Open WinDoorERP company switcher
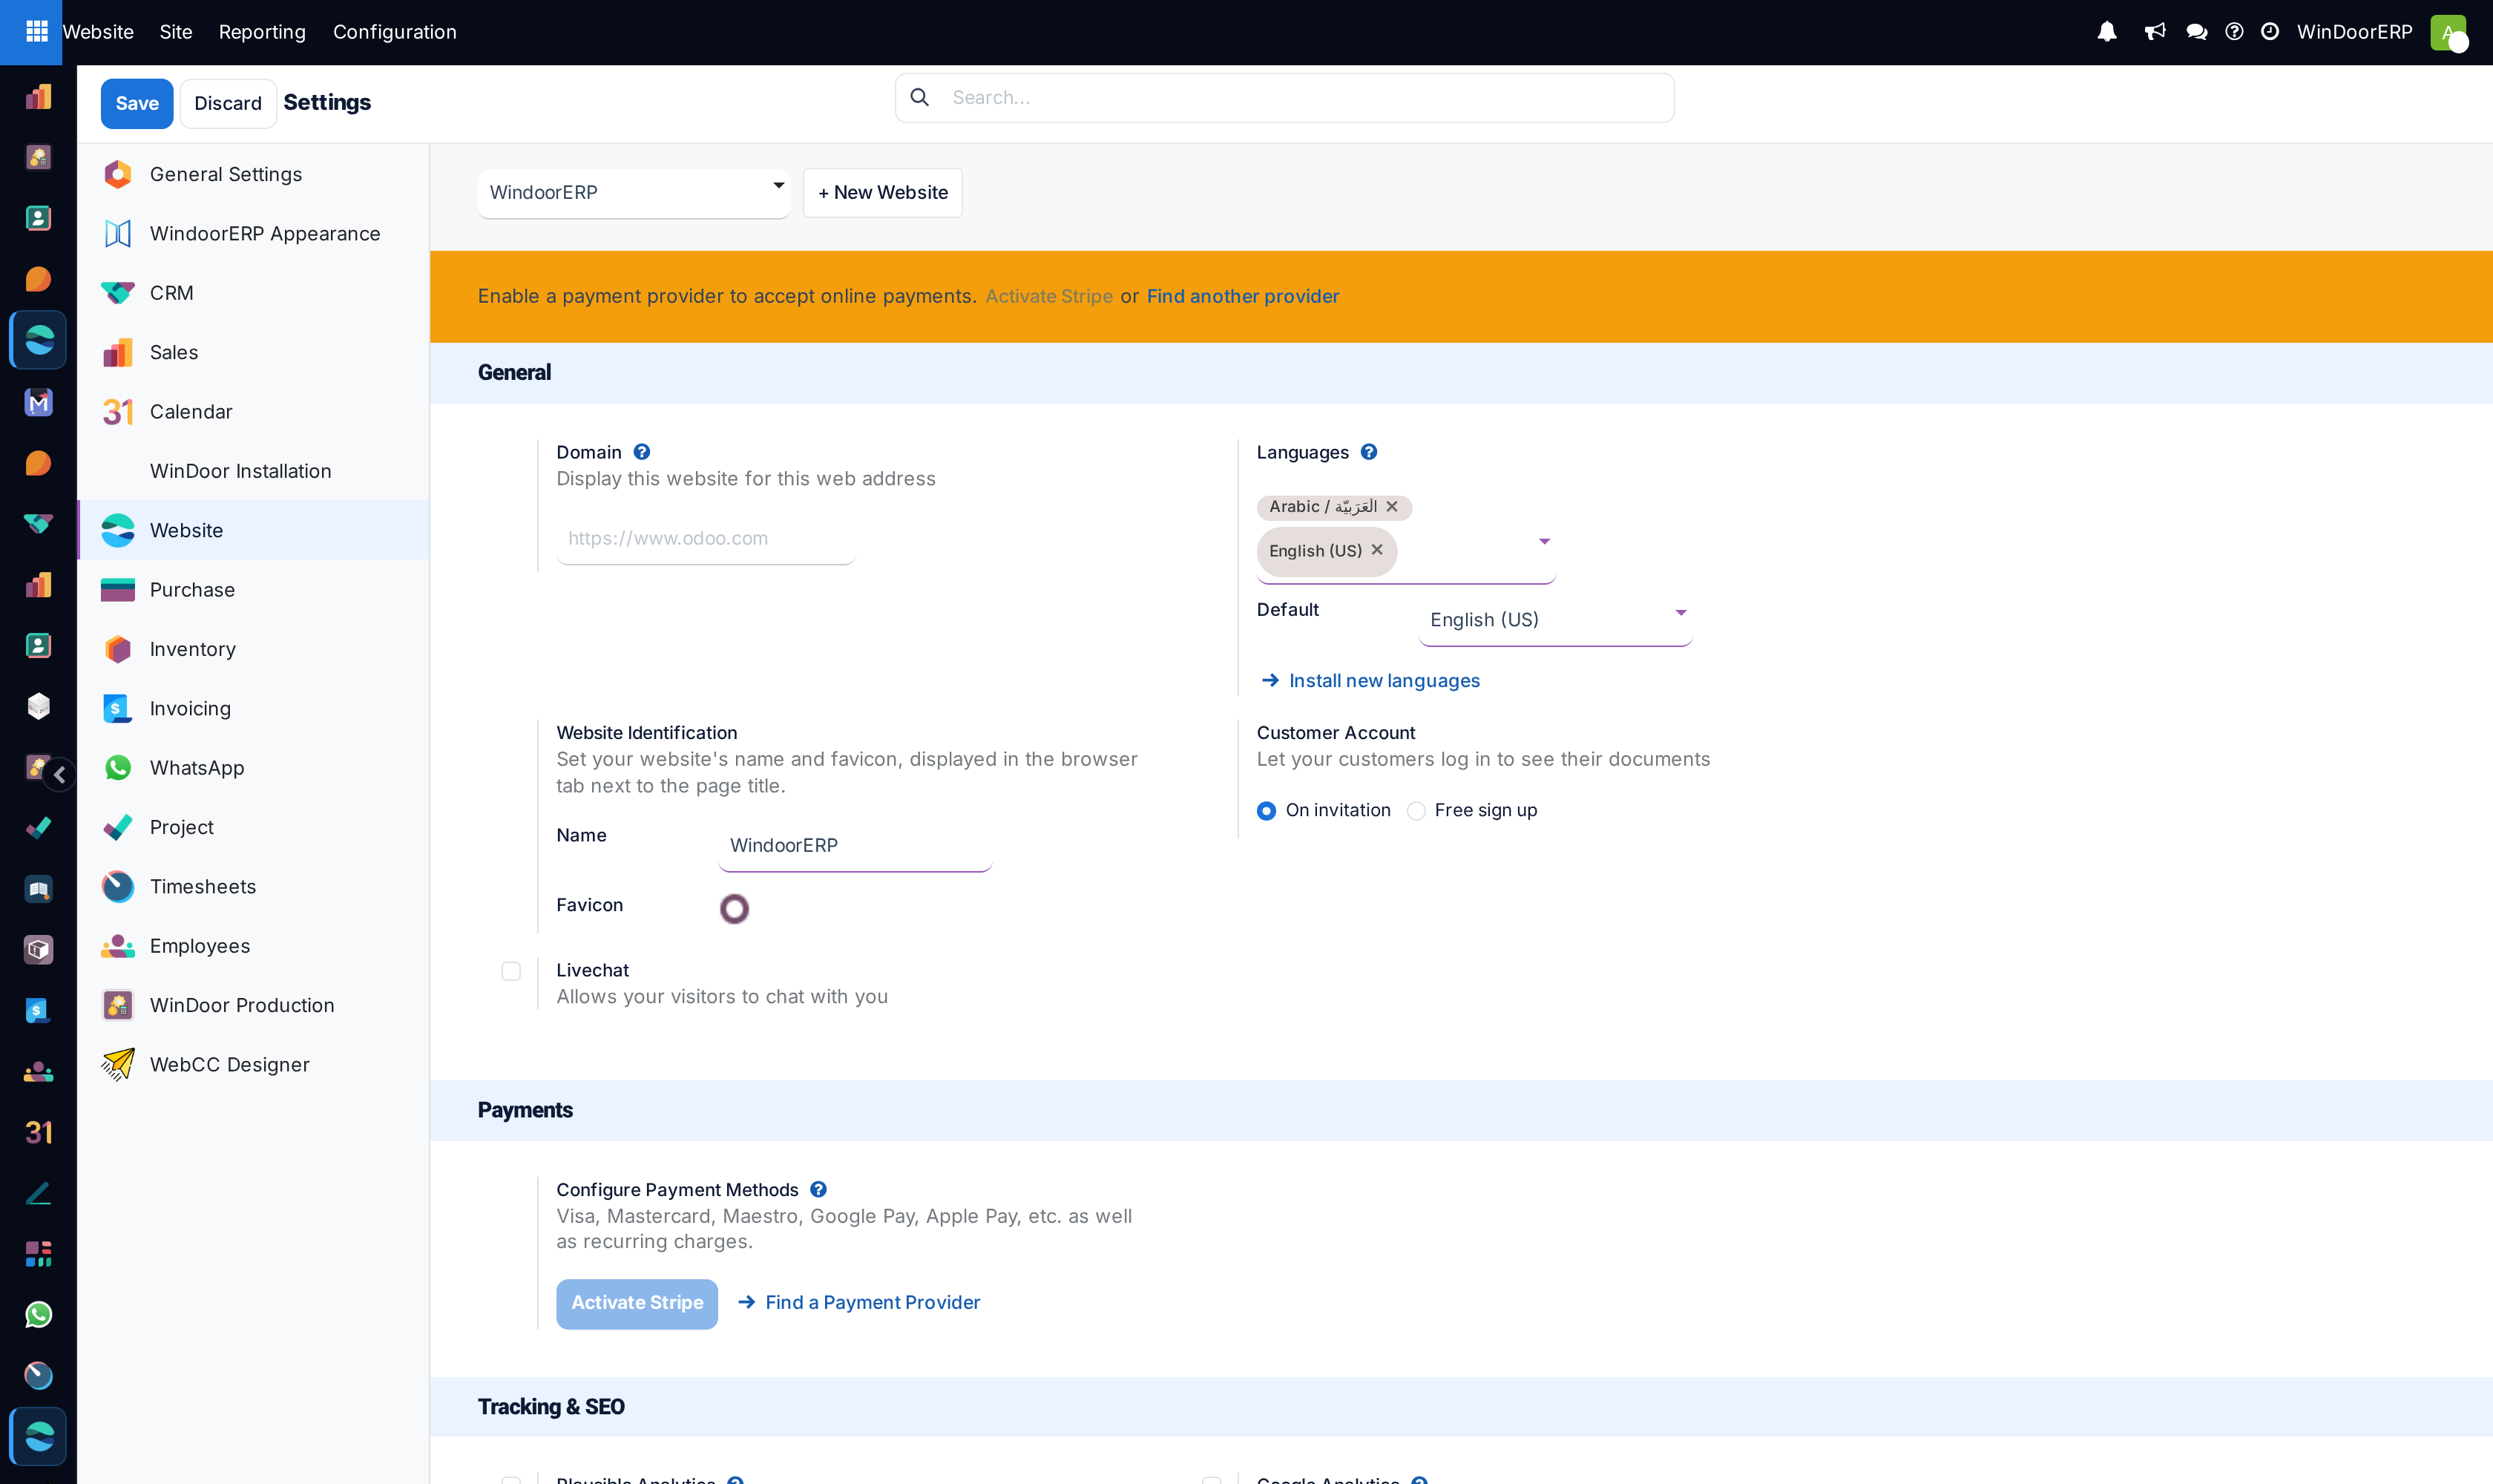 coord(2354,32)
